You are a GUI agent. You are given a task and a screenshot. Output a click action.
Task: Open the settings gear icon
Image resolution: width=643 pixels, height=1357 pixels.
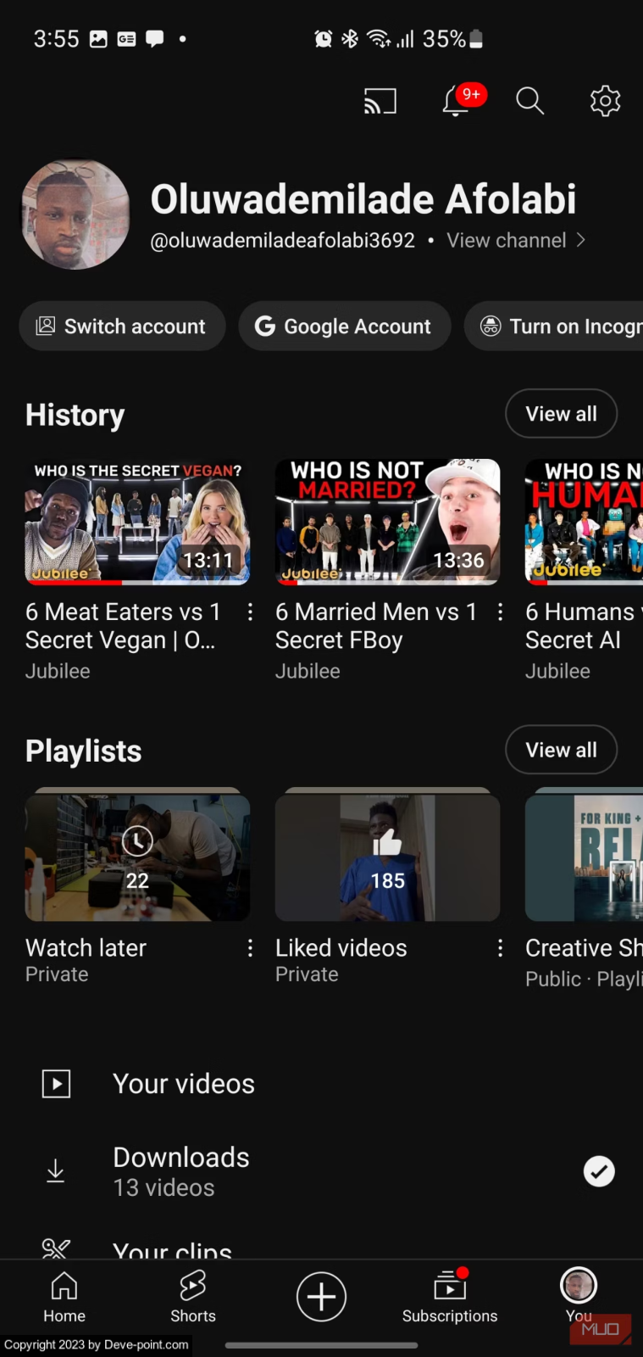(605, 101)
